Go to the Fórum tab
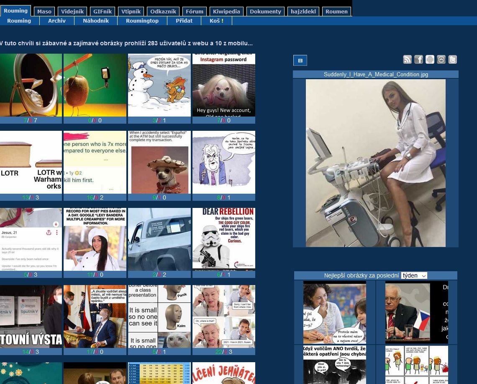 tap(195, 12)
